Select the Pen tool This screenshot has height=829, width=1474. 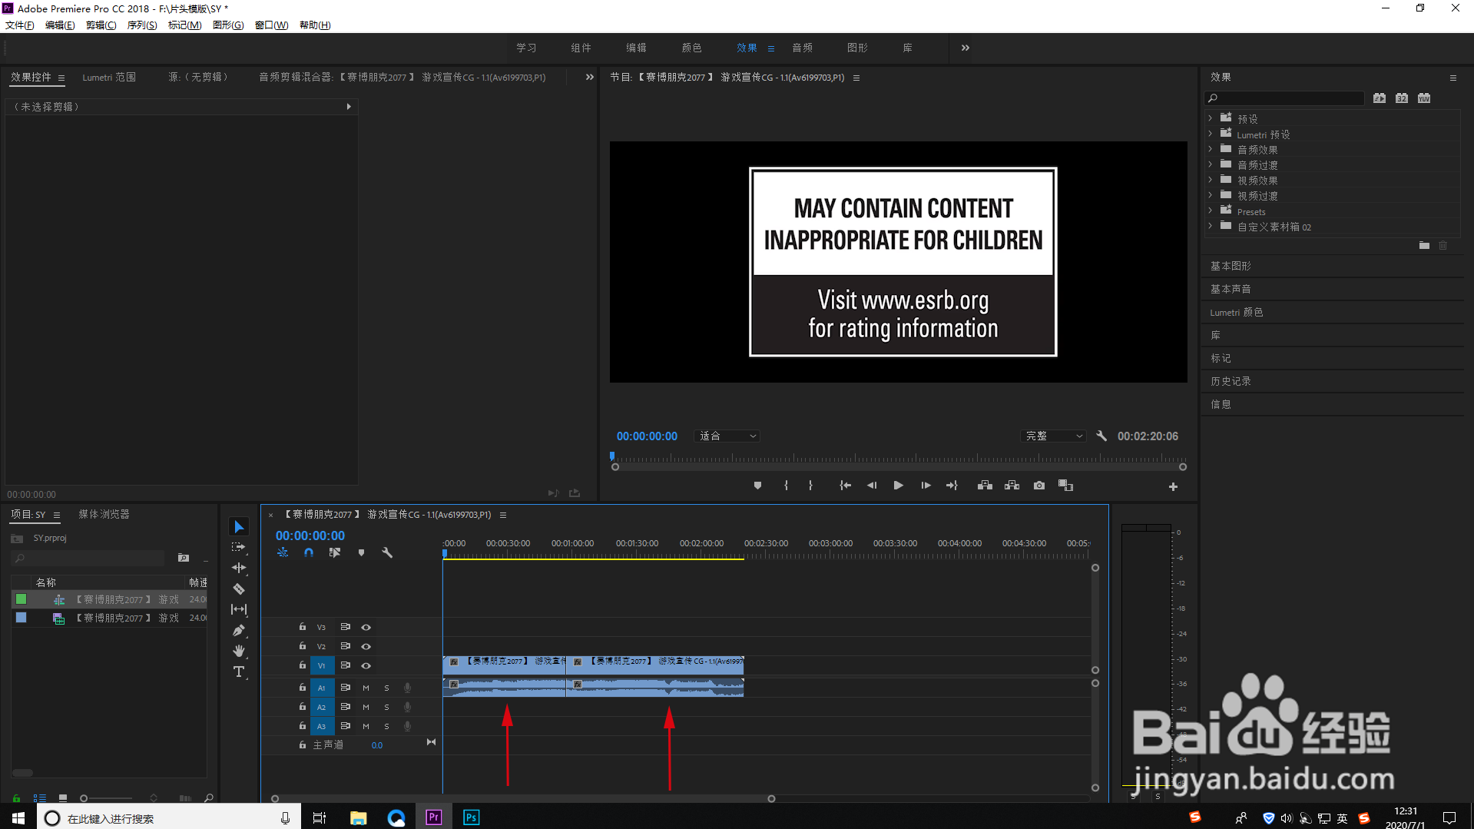[x=239, y=630]
